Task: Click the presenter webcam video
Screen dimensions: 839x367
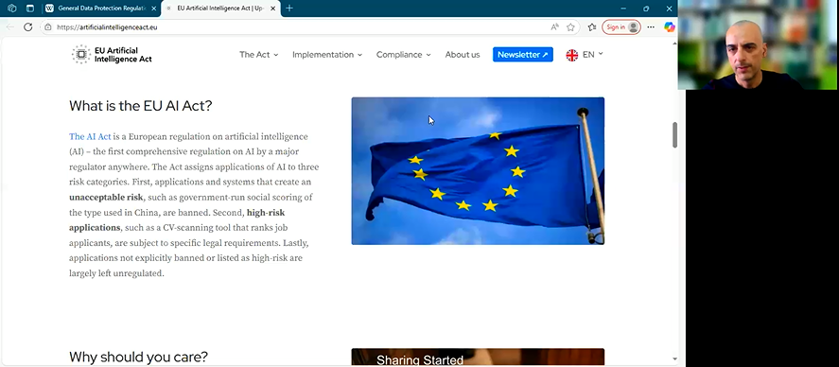Action: [x=759, y=44]
